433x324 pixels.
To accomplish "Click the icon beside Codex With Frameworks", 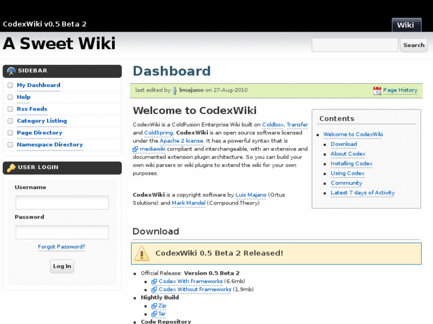I will pos(154,281).
